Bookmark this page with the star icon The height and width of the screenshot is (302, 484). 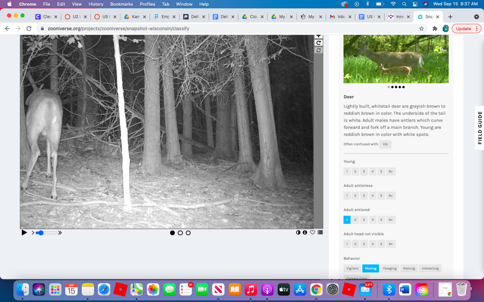(x=421, y=29)
